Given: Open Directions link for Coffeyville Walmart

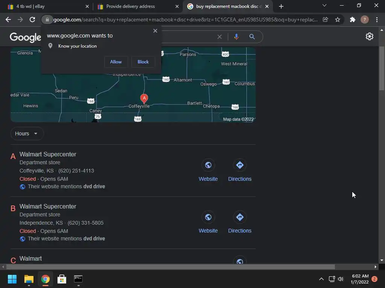Looking at the screenshot, I should point(239,179).
